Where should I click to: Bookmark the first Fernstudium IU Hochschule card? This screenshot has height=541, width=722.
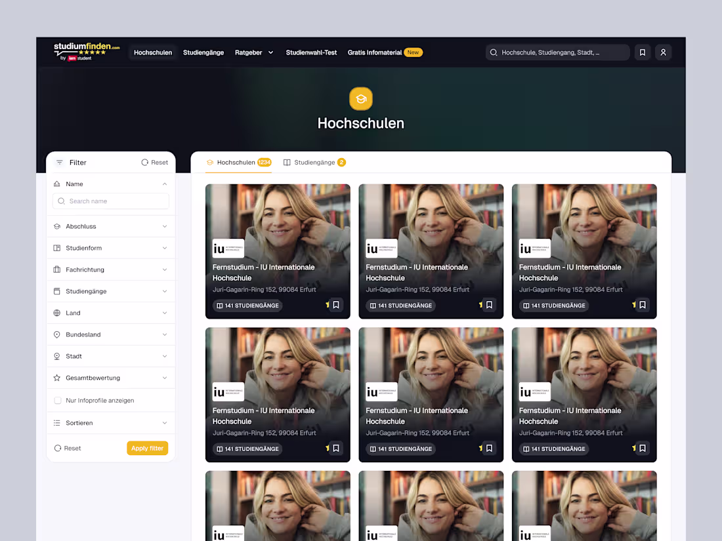336,304
